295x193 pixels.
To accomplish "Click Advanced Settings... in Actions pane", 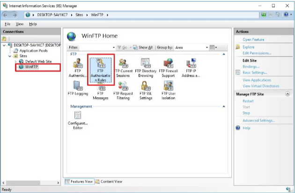I will click(258, 120).
